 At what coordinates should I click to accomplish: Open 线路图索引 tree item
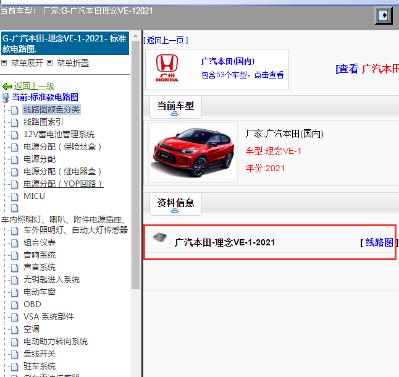pos(43,122)
